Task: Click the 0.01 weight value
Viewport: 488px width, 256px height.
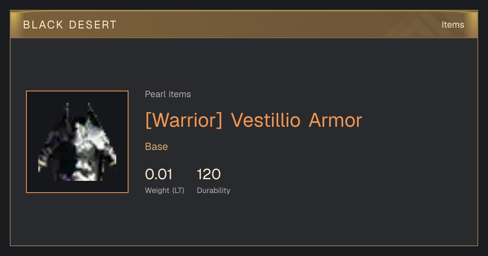Action: (x=159, y=174)
